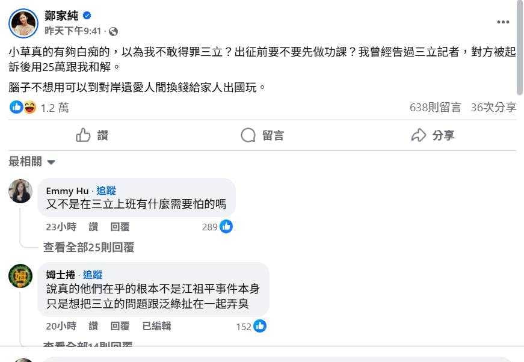Click the globe public-audience icon
Screen dimensions: 524x362
pos(113,31)
